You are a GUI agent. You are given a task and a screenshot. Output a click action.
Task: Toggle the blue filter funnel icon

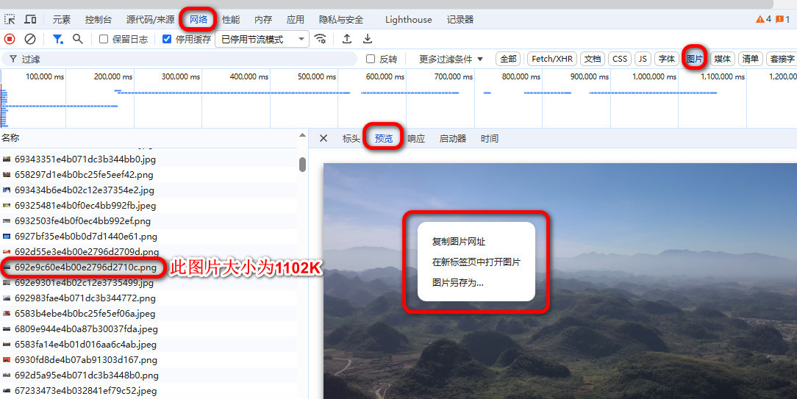coord(57,39)
